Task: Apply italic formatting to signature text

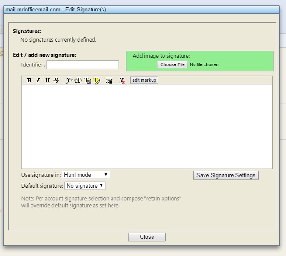Action: click(38, 80)
